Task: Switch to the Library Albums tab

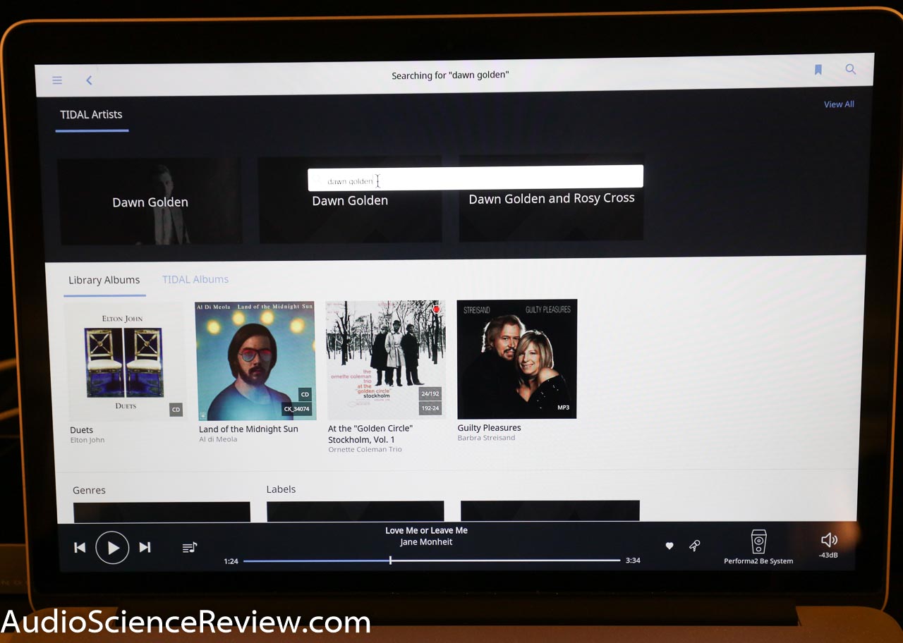Action: pyautogui.click(x=104, y=280)
